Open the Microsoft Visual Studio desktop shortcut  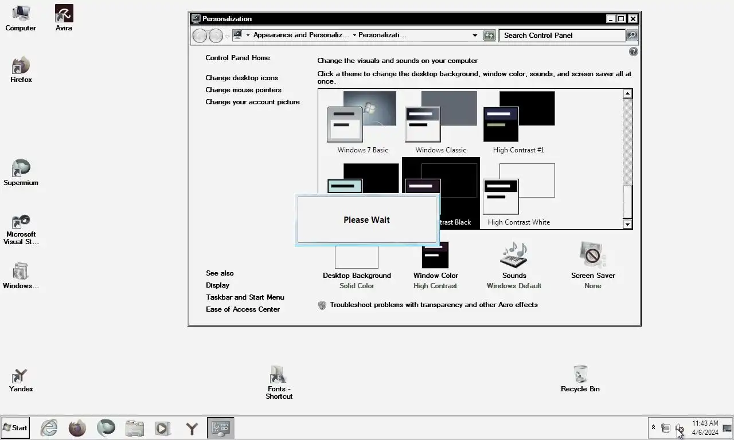pos(21,230)
